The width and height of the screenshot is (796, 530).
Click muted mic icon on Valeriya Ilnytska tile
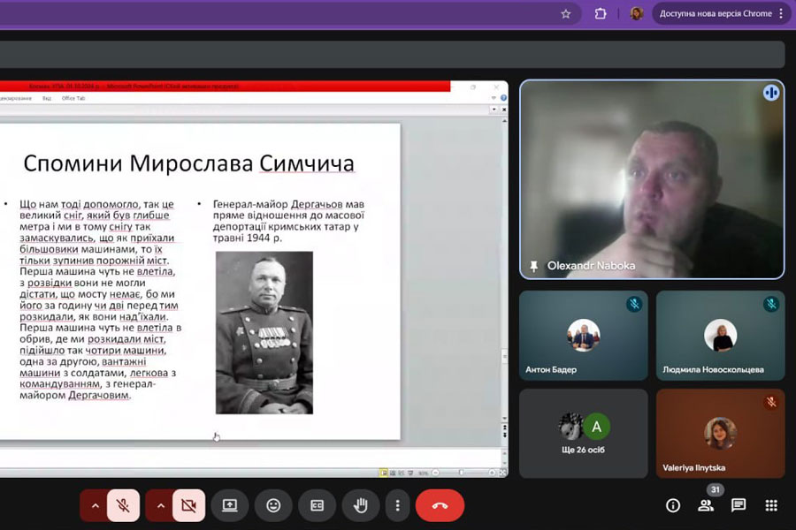point(771,402)
